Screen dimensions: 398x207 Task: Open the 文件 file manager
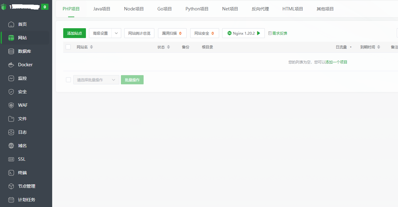[x=22, y=118]
